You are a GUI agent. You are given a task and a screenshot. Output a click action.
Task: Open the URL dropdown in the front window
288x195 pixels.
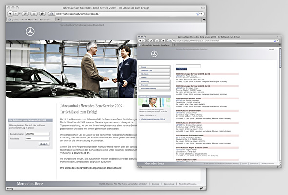click(277, 41)
